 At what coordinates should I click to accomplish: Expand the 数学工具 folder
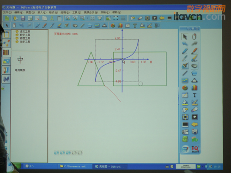point(23,35)
